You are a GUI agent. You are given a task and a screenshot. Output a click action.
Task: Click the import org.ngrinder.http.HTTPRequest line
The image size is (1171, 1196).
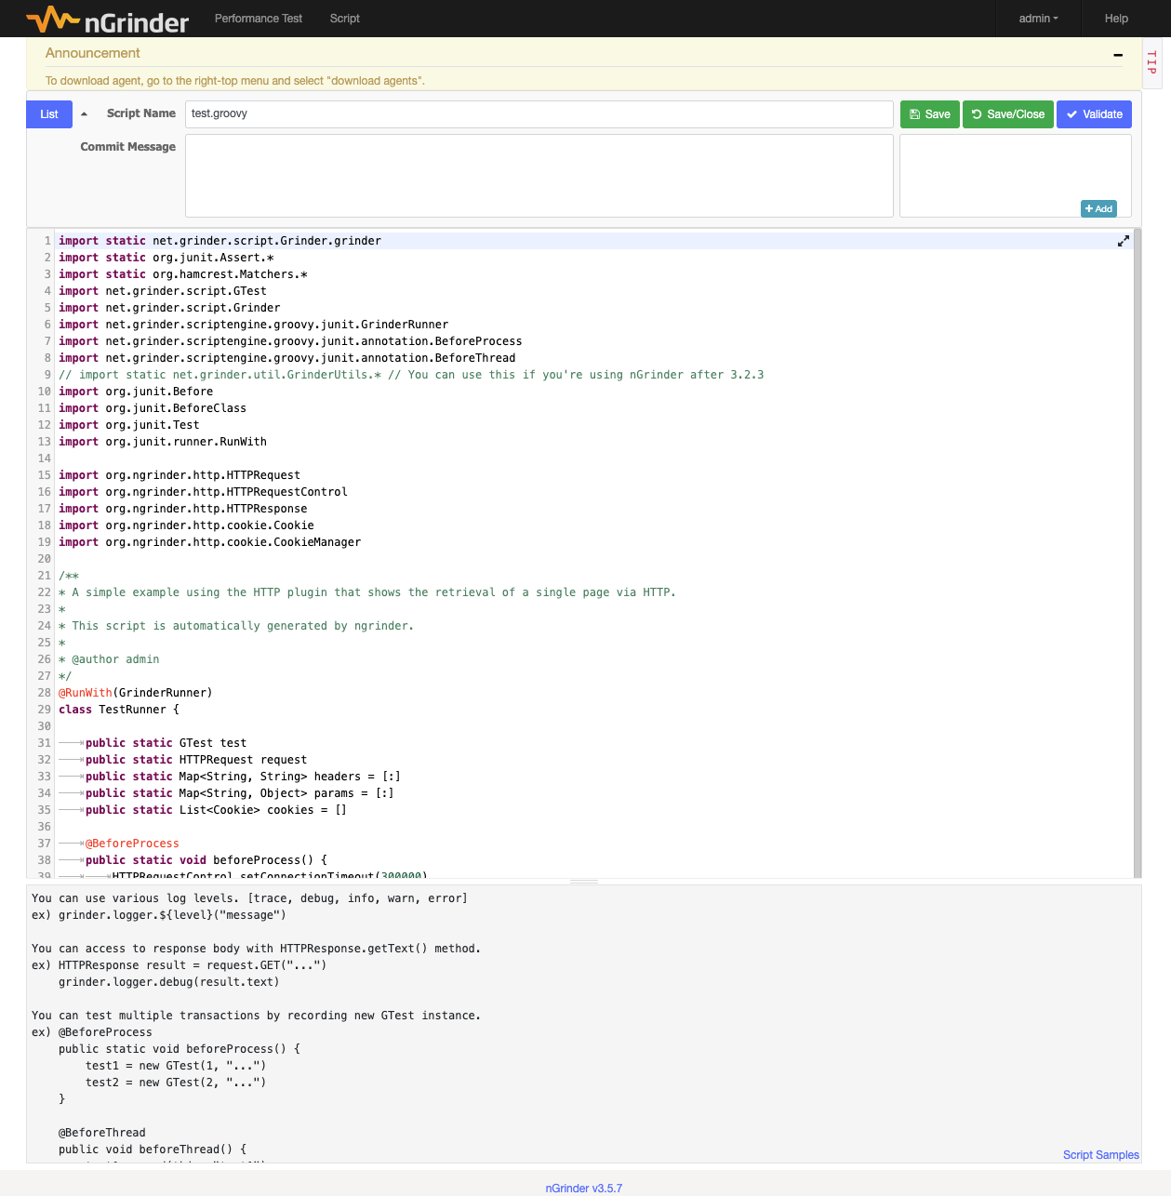pyautogui.click(x=180, y=475)
